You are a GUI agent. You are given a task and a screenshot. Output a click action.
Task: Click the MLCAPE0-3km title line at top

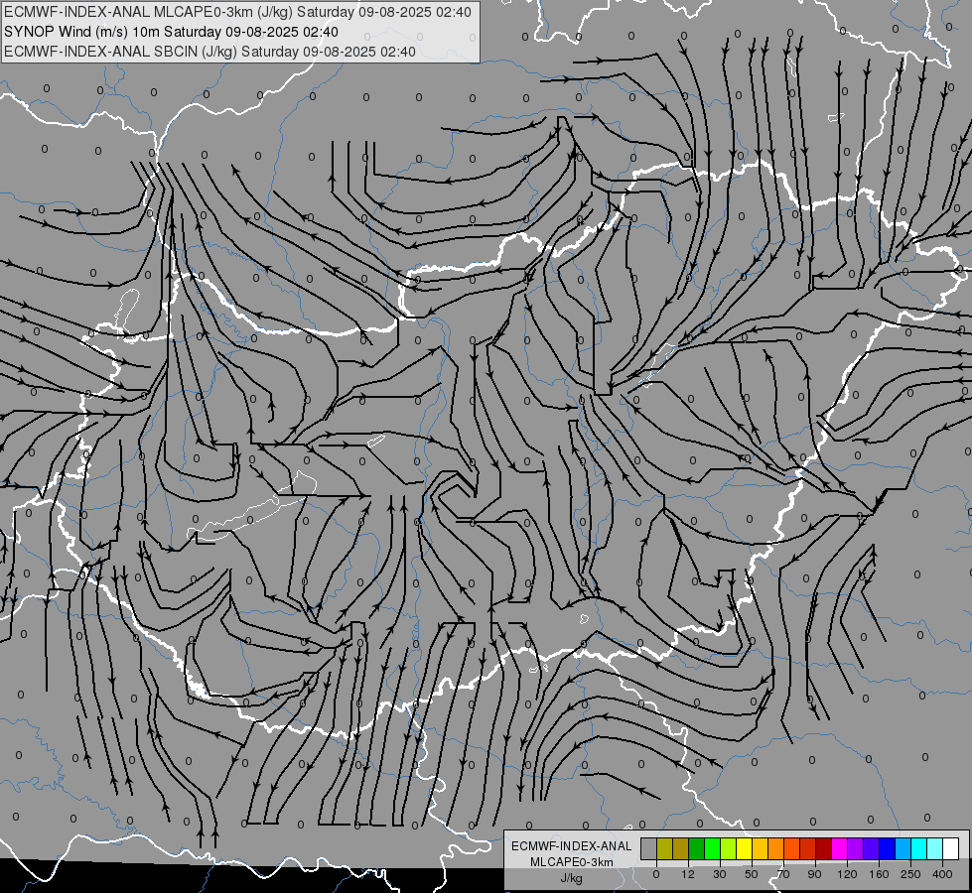237,12
